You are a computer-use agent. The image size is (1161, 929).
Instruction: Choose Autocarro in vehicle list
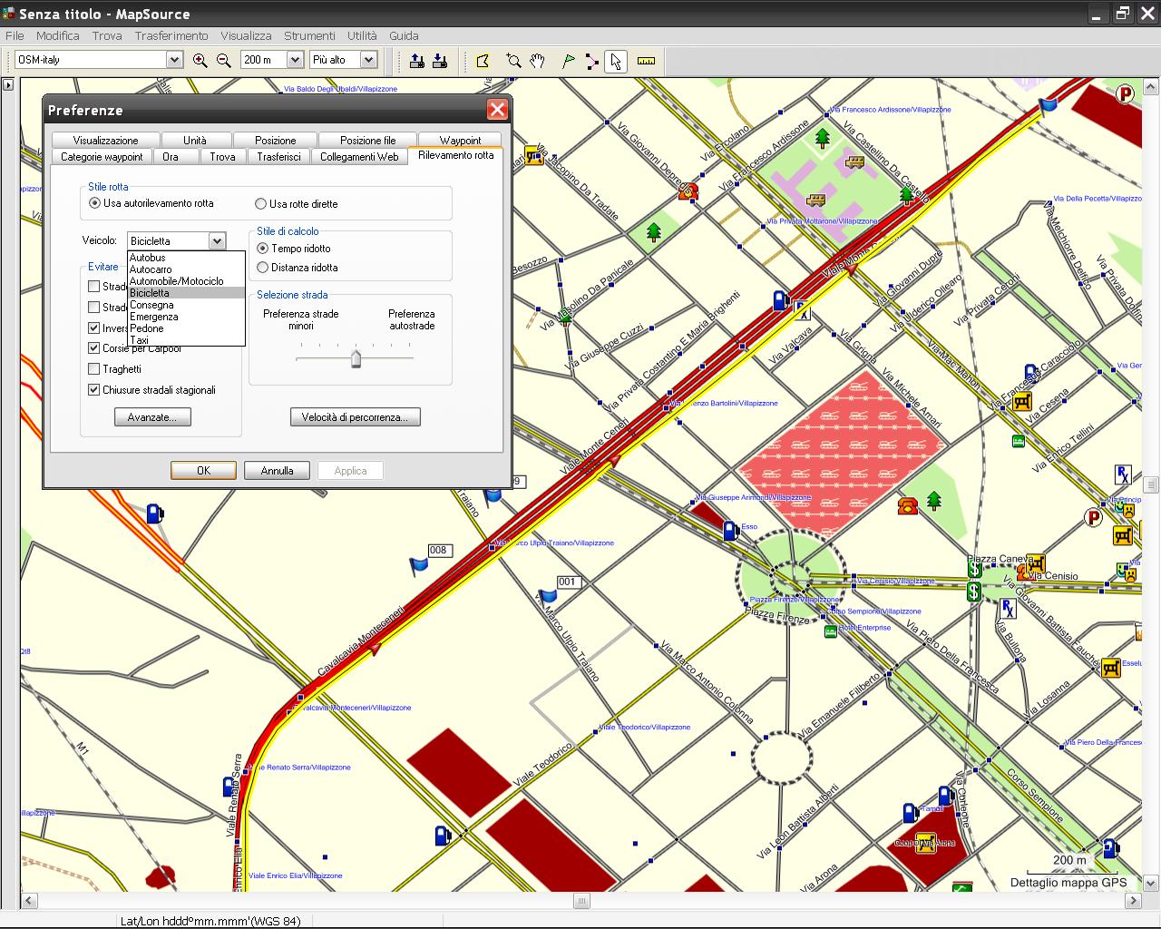[x=186, y=269]
